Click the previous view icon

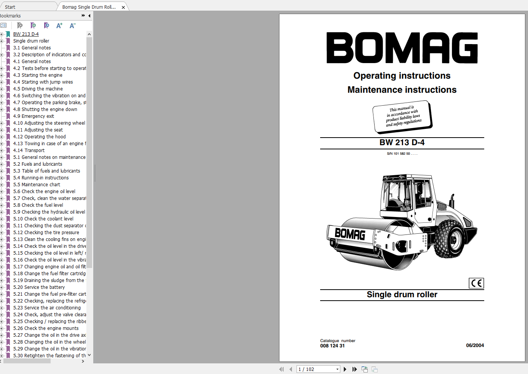tap(365, 369)
